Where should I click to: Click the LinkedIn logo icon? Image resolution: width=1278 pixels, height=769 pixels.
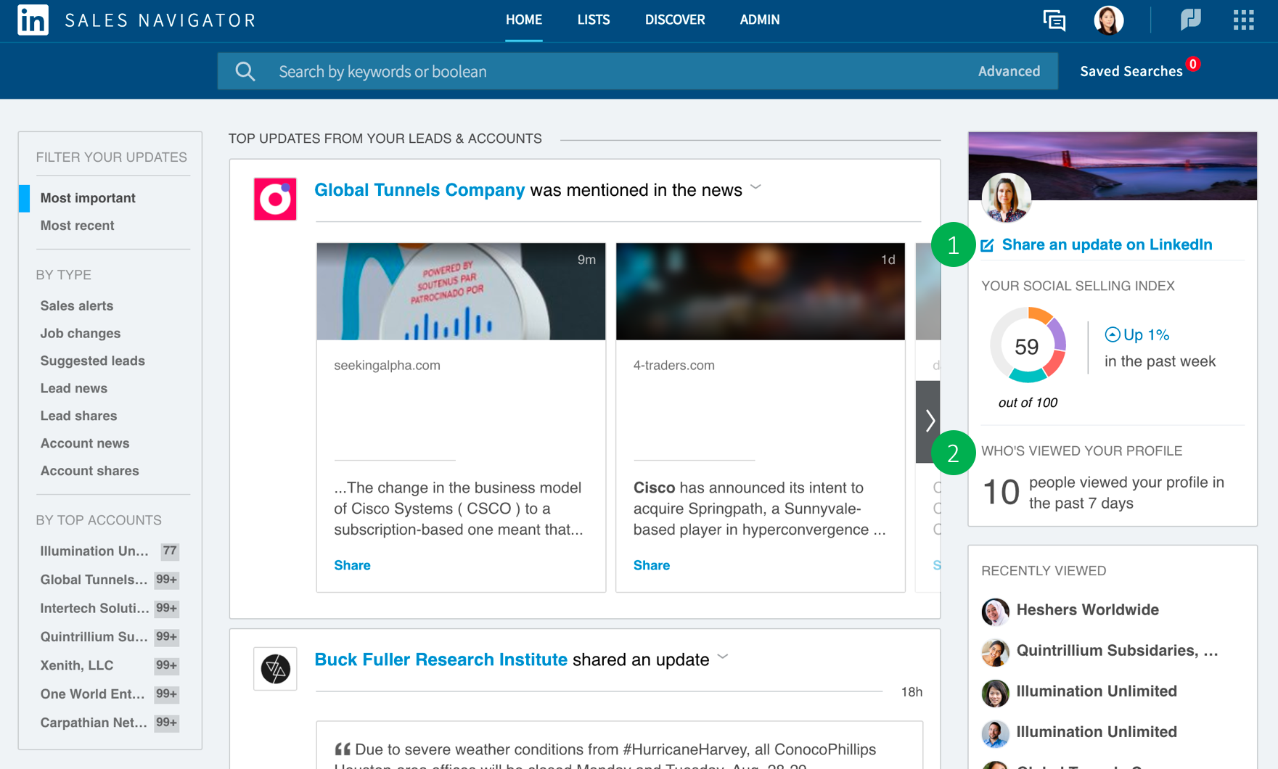[x=33, y=20]
